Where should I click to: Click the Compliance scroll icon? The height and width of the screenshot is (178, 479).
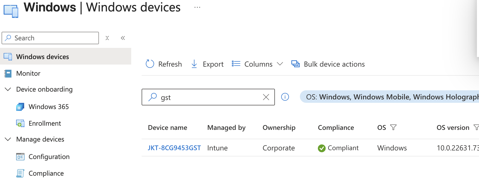(20, 173)
